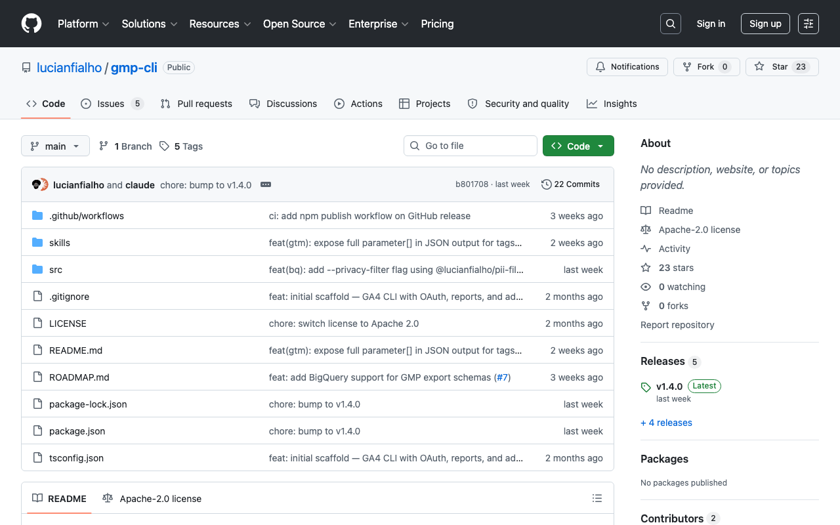This screenshot has width=840, height=525.
Task: View the Insights tab
Action: tap(612, 104)
